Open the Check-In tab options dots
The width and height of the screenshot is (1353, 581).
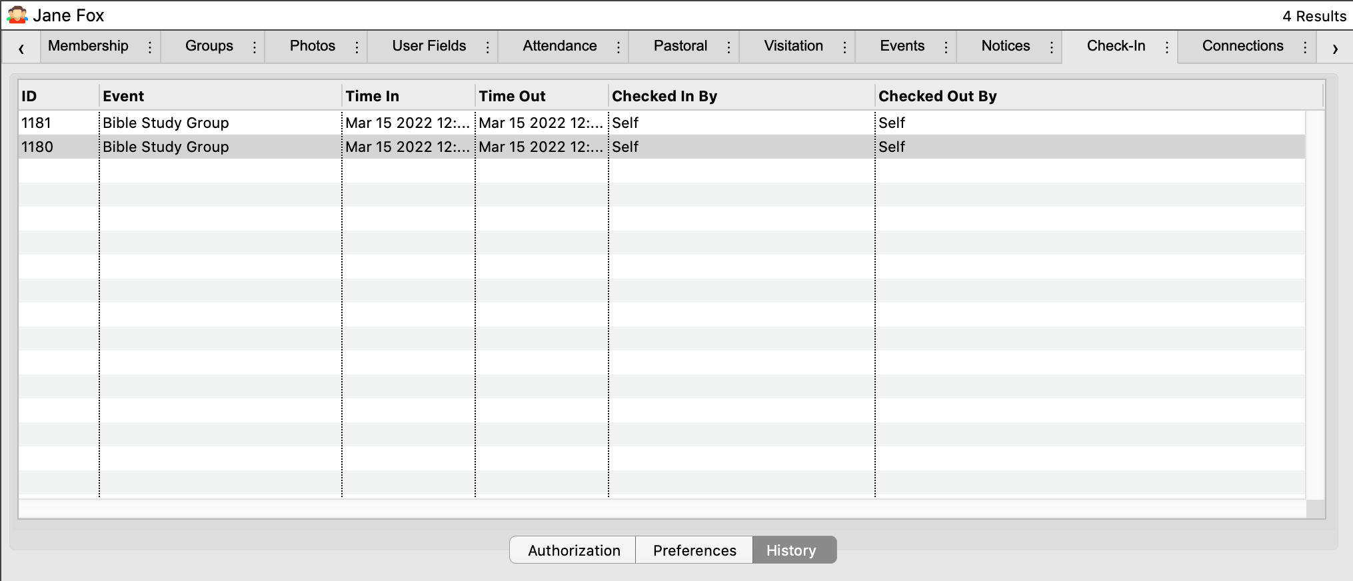(1167, 47)
